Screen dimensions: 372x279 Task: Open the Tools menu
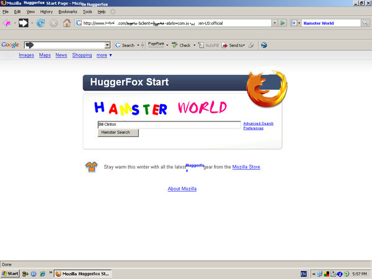87,12
